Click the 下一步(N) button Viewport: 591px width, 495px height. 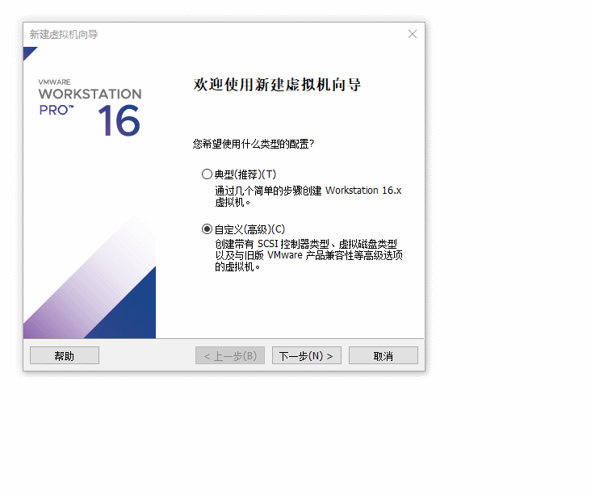[x=307, y=355]
